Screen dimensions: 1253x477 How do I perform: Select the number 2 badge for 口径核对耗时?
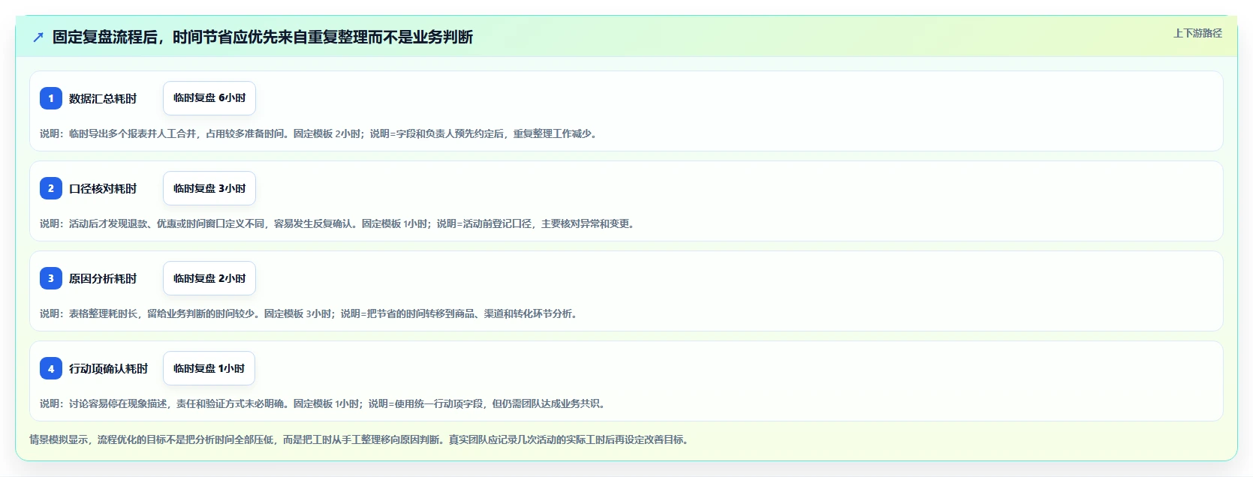[51, 188]
